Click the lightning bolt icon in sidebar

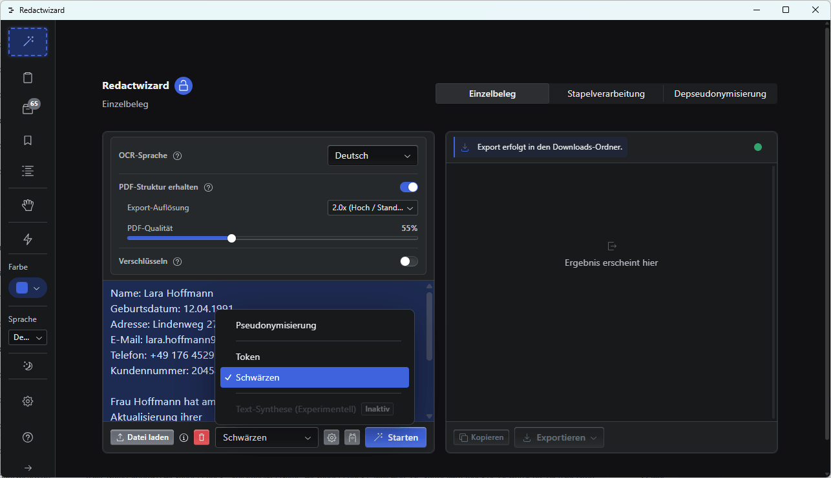(x=28, y=239)
